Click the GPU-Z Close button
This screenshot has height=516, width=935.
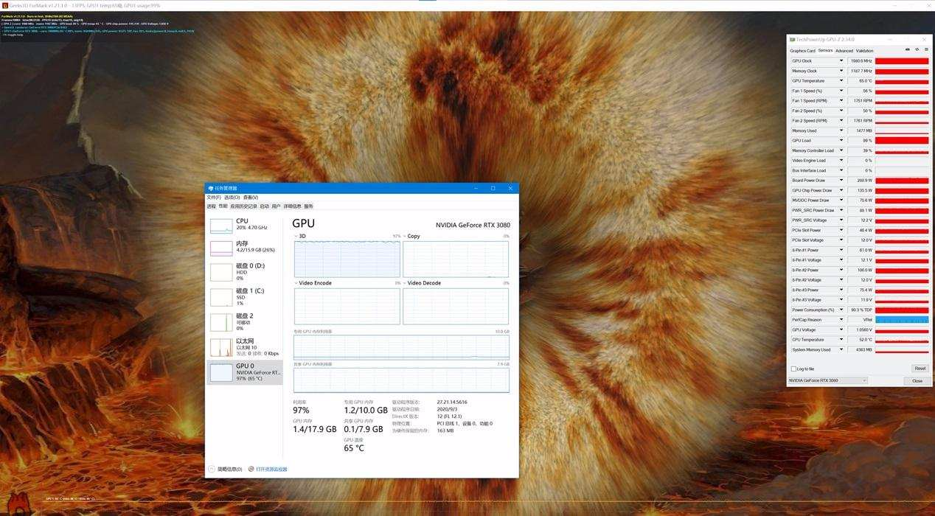point(917,381)
